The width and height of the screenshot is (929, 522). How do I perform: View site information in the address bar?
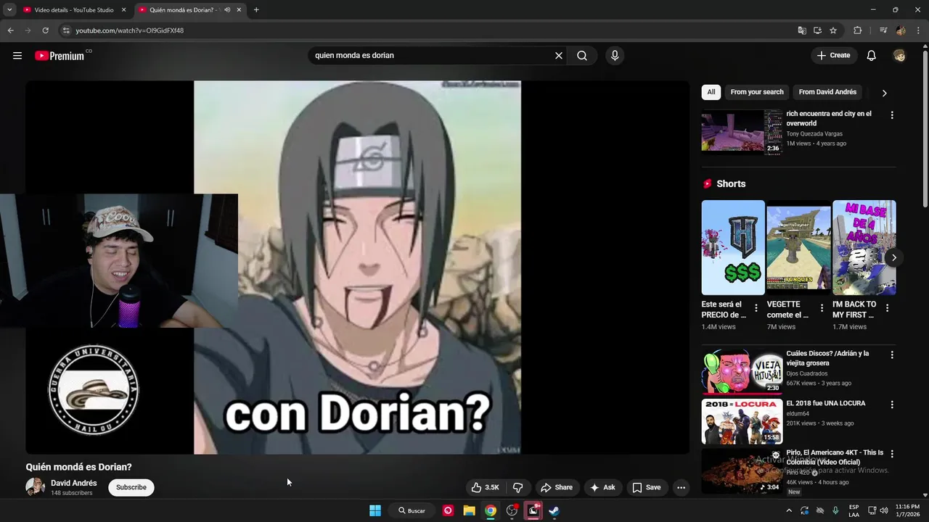65,30
